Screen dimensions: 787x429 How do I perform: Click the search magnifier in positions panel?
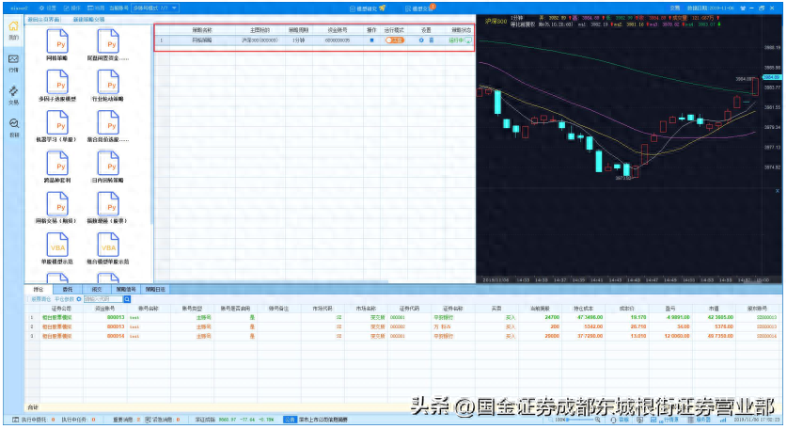pos(127,299)
